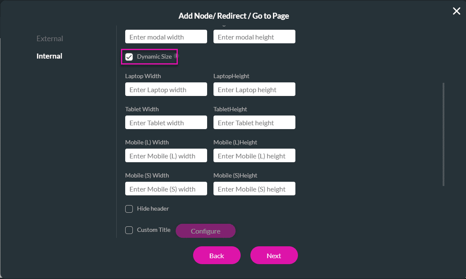Focus the Tablet height input
Screen dimensions: 466x279
point(254,123)
